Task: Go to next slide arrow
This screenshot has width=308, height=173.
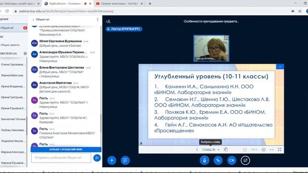Action: coord(225,149)
